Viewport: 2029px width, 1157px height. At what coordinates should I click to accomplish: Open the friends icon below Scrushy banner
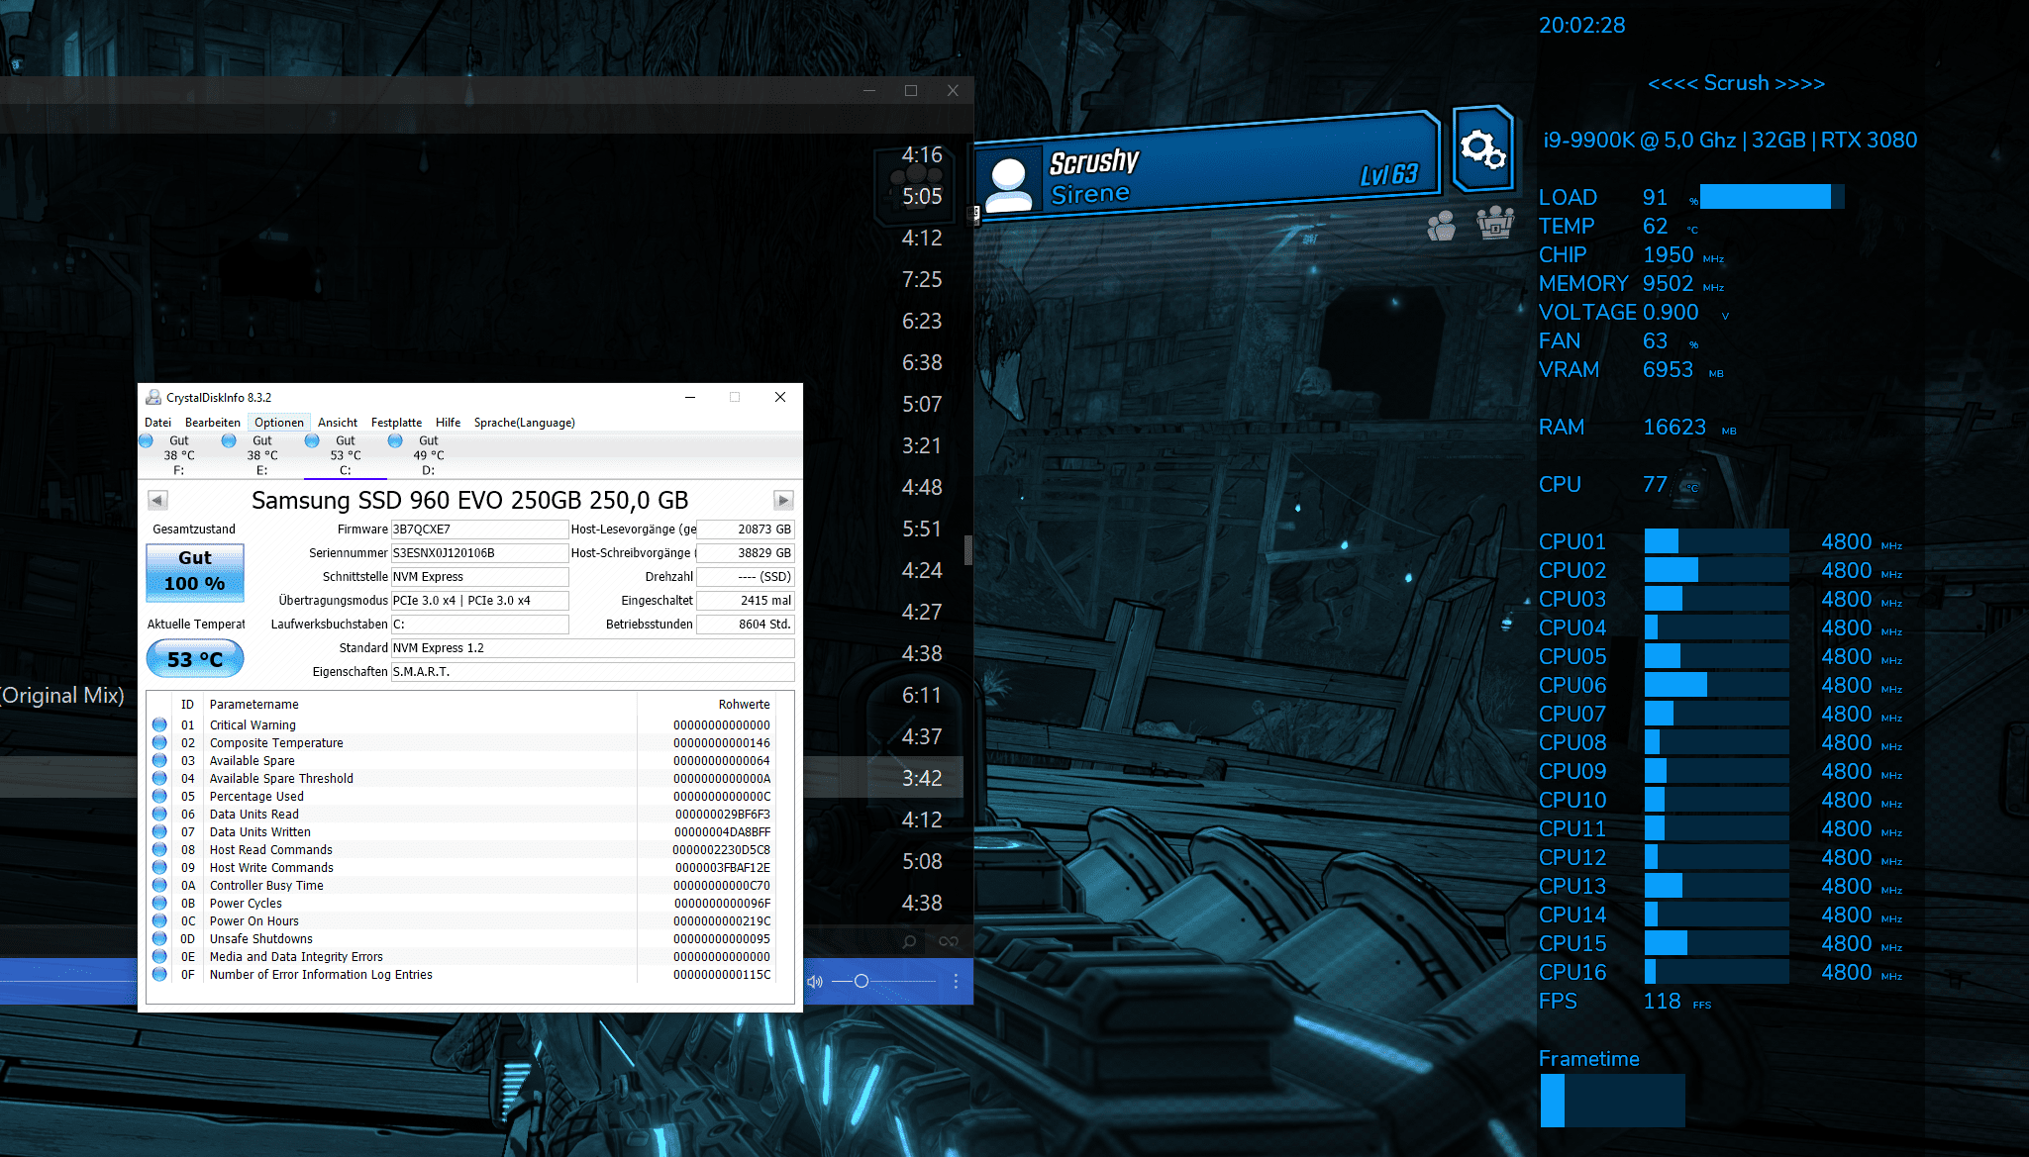pyautogui.click(x=1441, y=226)
